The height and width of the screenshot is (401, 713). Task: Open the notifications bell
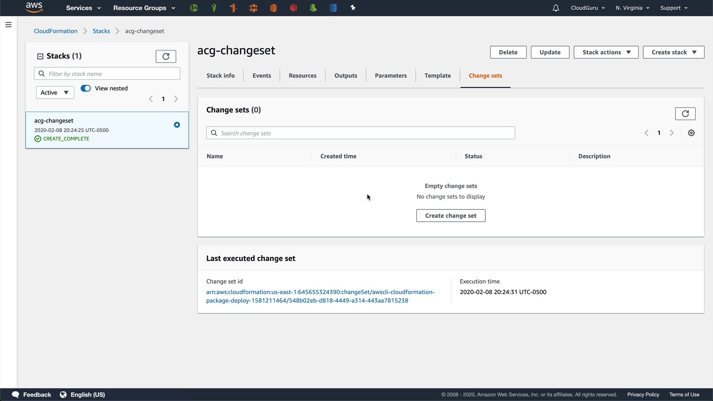pyautogui.click(x=556, y=8)
